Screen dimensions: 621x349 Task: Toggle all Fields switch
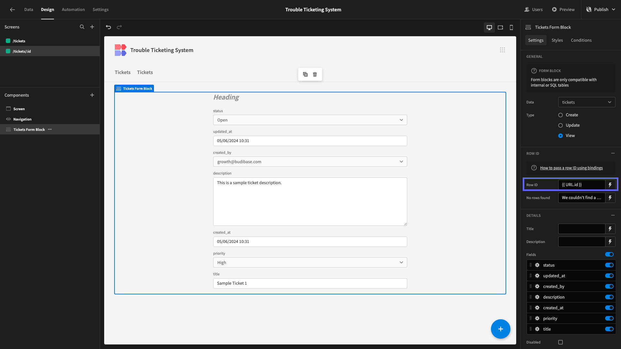609,255
